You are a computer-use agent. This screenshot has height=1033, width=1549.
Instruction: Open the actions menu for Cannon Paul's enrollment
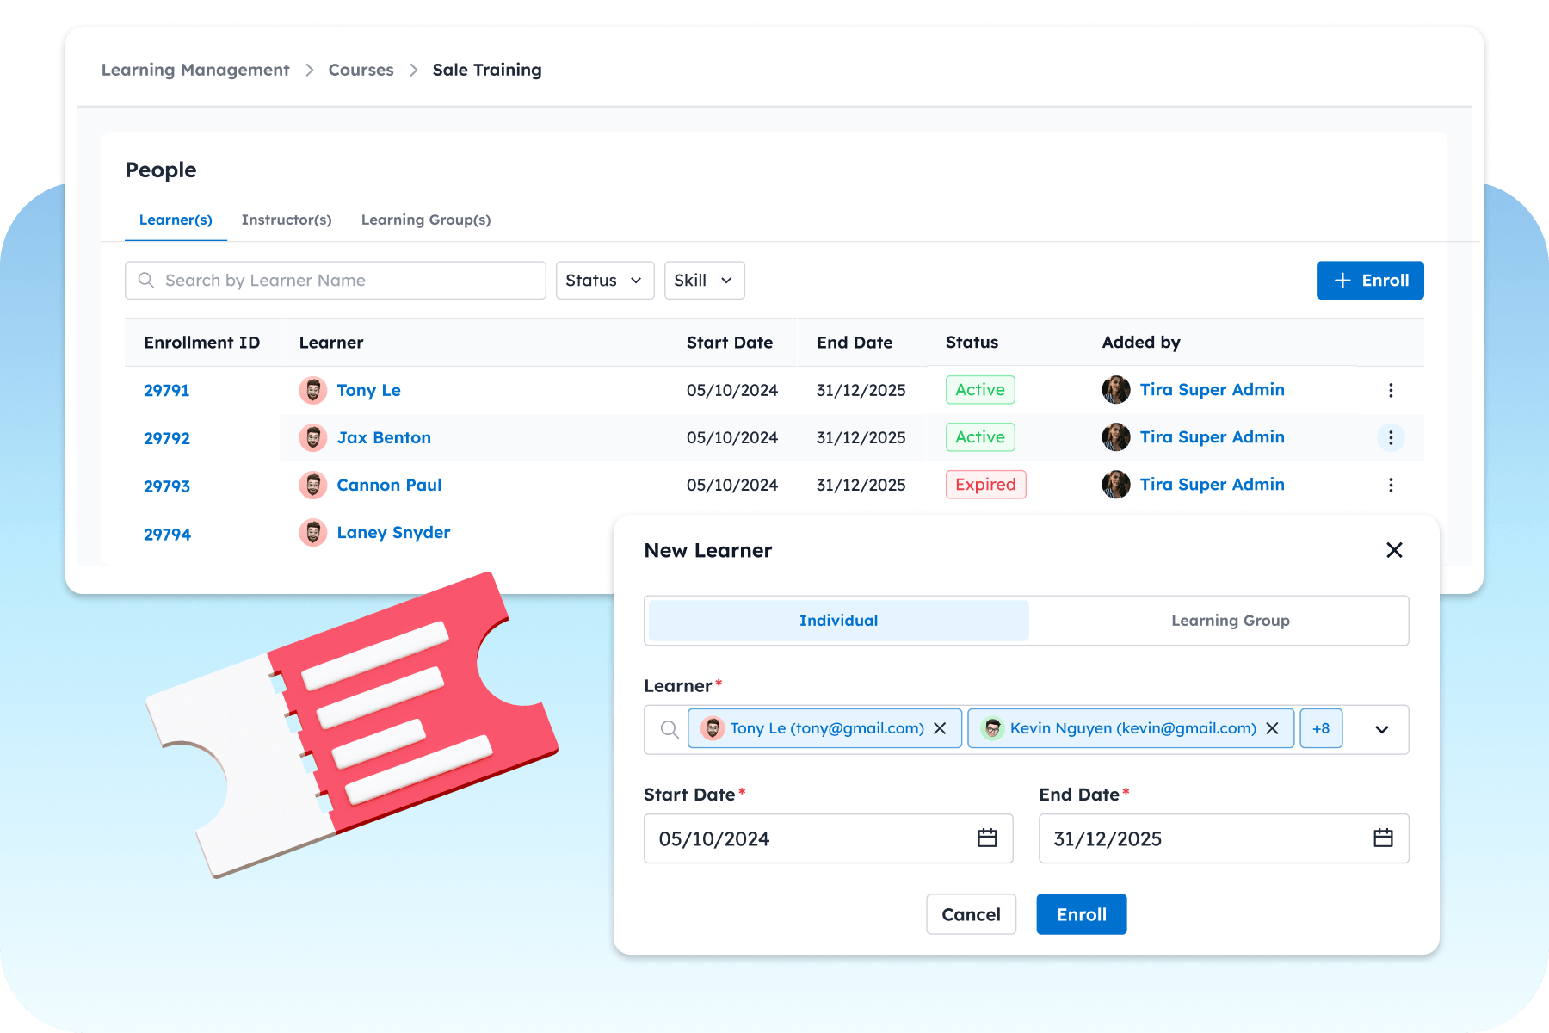pos(1391,485)
